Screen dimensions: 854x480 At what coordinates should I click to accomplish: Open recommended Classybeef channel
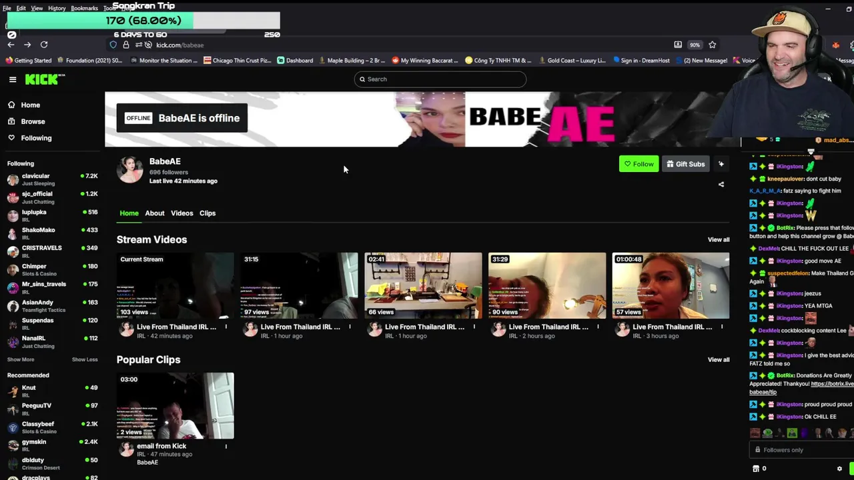[x=52, y=427]
